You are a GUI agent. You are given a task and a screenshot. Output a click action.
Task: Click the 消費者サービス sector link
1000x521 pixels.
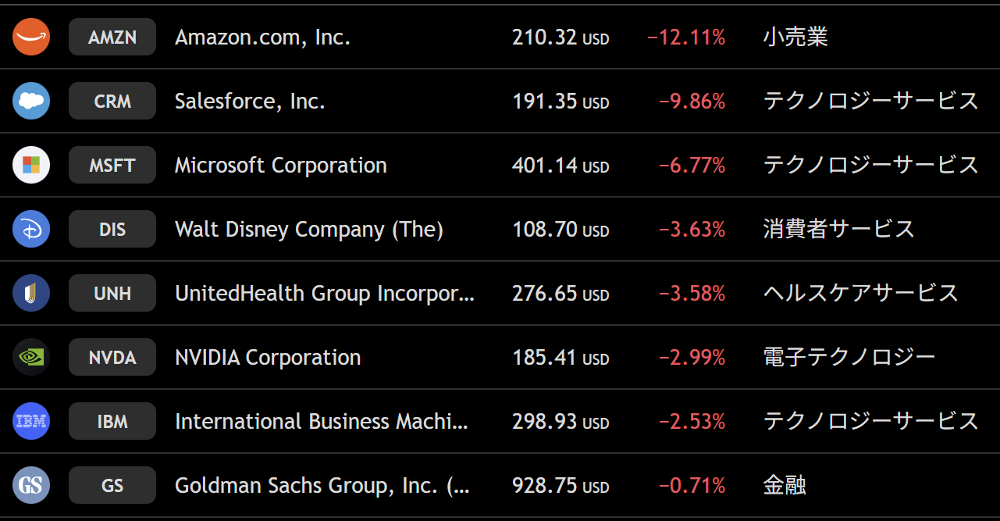pos(838,229)
